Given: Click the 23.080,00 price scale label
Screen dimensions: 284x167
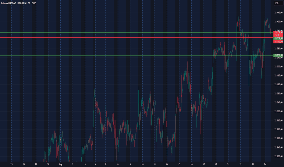Looking at the screenshot, I should (279, 94).
